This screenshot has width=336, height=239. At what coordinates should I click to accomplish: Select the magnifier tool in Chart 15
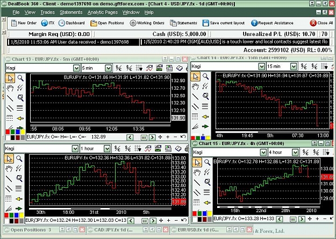click(207, 162)
